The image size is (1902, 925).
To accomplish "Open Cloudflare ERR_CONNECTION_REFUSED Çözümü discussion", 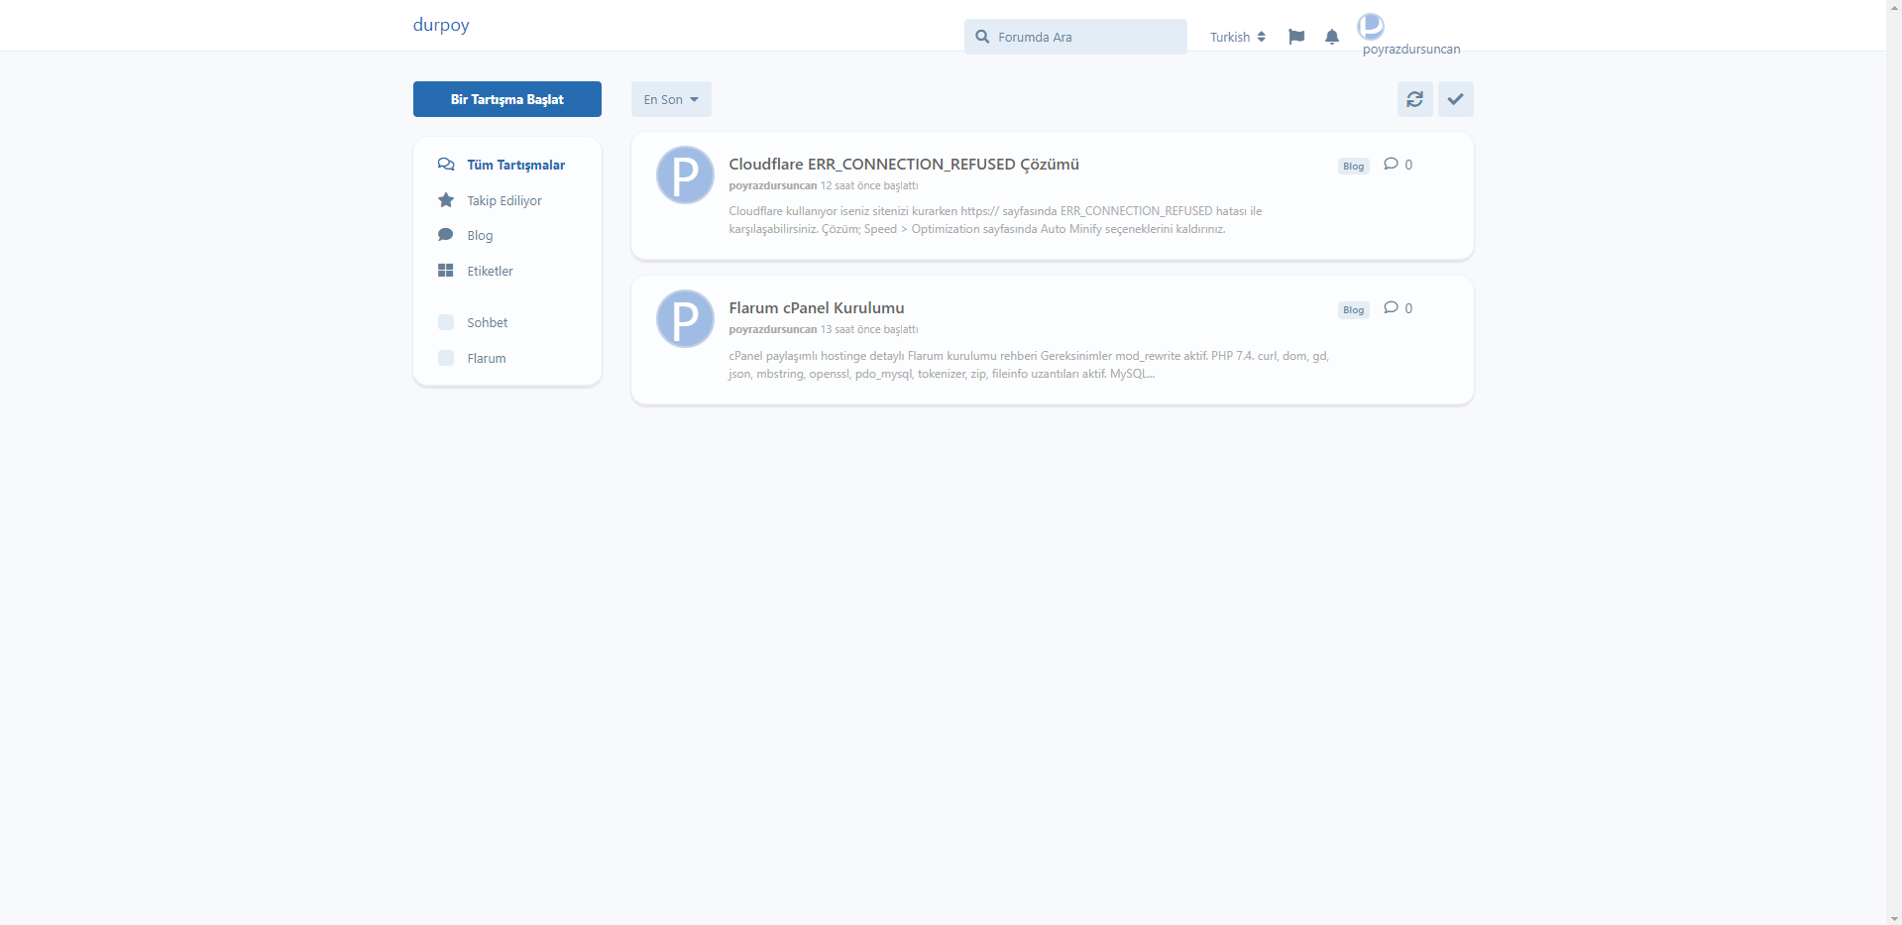I will click(x=904, y=165).
